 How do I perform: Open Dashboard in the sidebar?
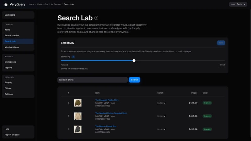(18, 15)
